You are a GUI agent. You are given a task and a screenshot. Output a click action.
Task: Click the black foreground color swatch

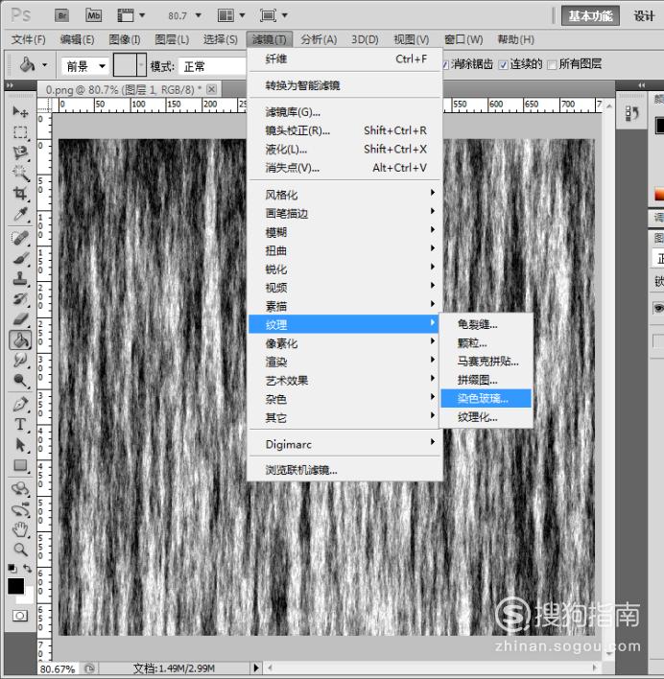point(15,586)
